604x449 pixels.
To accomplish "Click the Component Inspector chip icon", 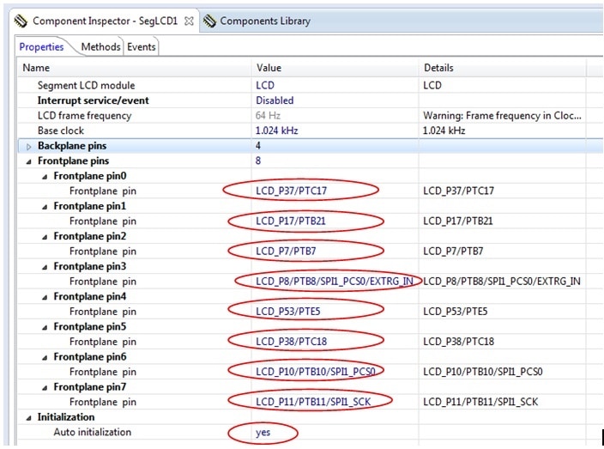I will pyautogui.click(x=21, y=20).
